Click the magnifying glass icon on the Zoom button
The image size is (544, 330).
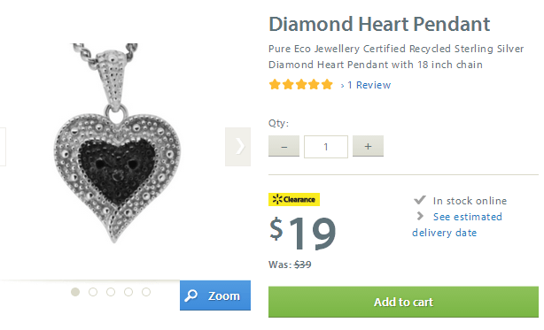click(191, 295)
